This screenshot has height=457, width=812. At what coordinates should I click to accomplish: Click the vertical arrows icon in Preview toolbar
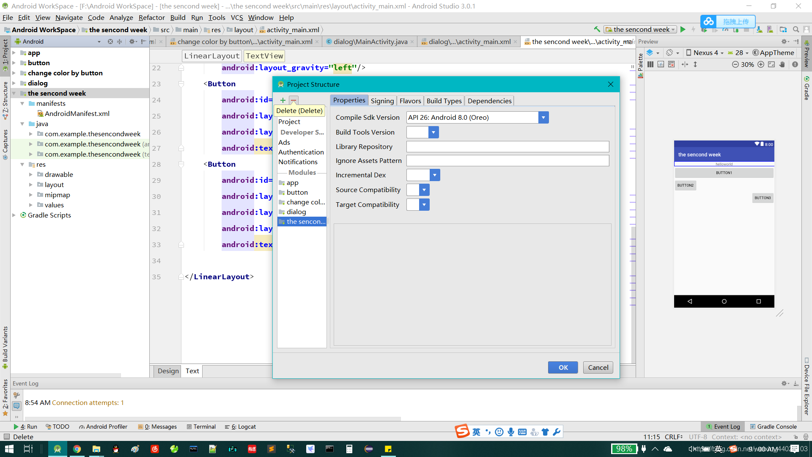695,64
